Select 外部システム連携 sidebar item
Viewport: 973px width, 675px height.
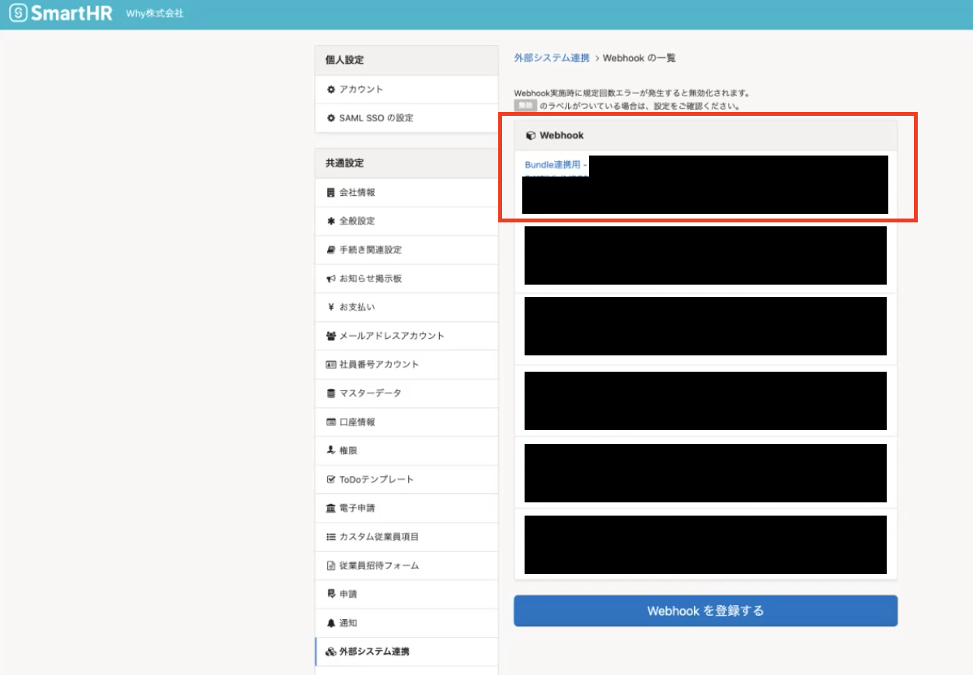tap(406, 652)
